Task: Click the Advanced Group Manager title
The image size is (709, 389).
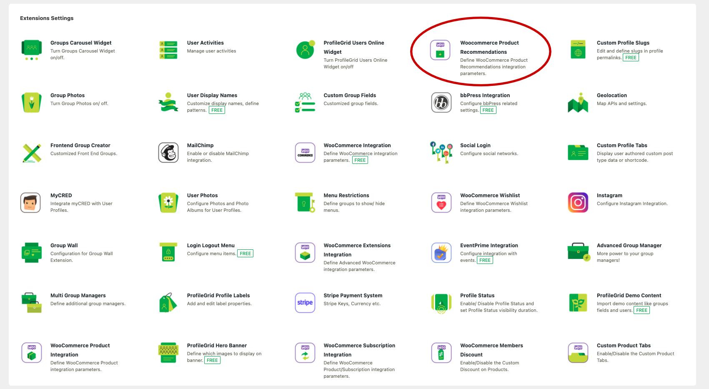Action: point(629,246)
